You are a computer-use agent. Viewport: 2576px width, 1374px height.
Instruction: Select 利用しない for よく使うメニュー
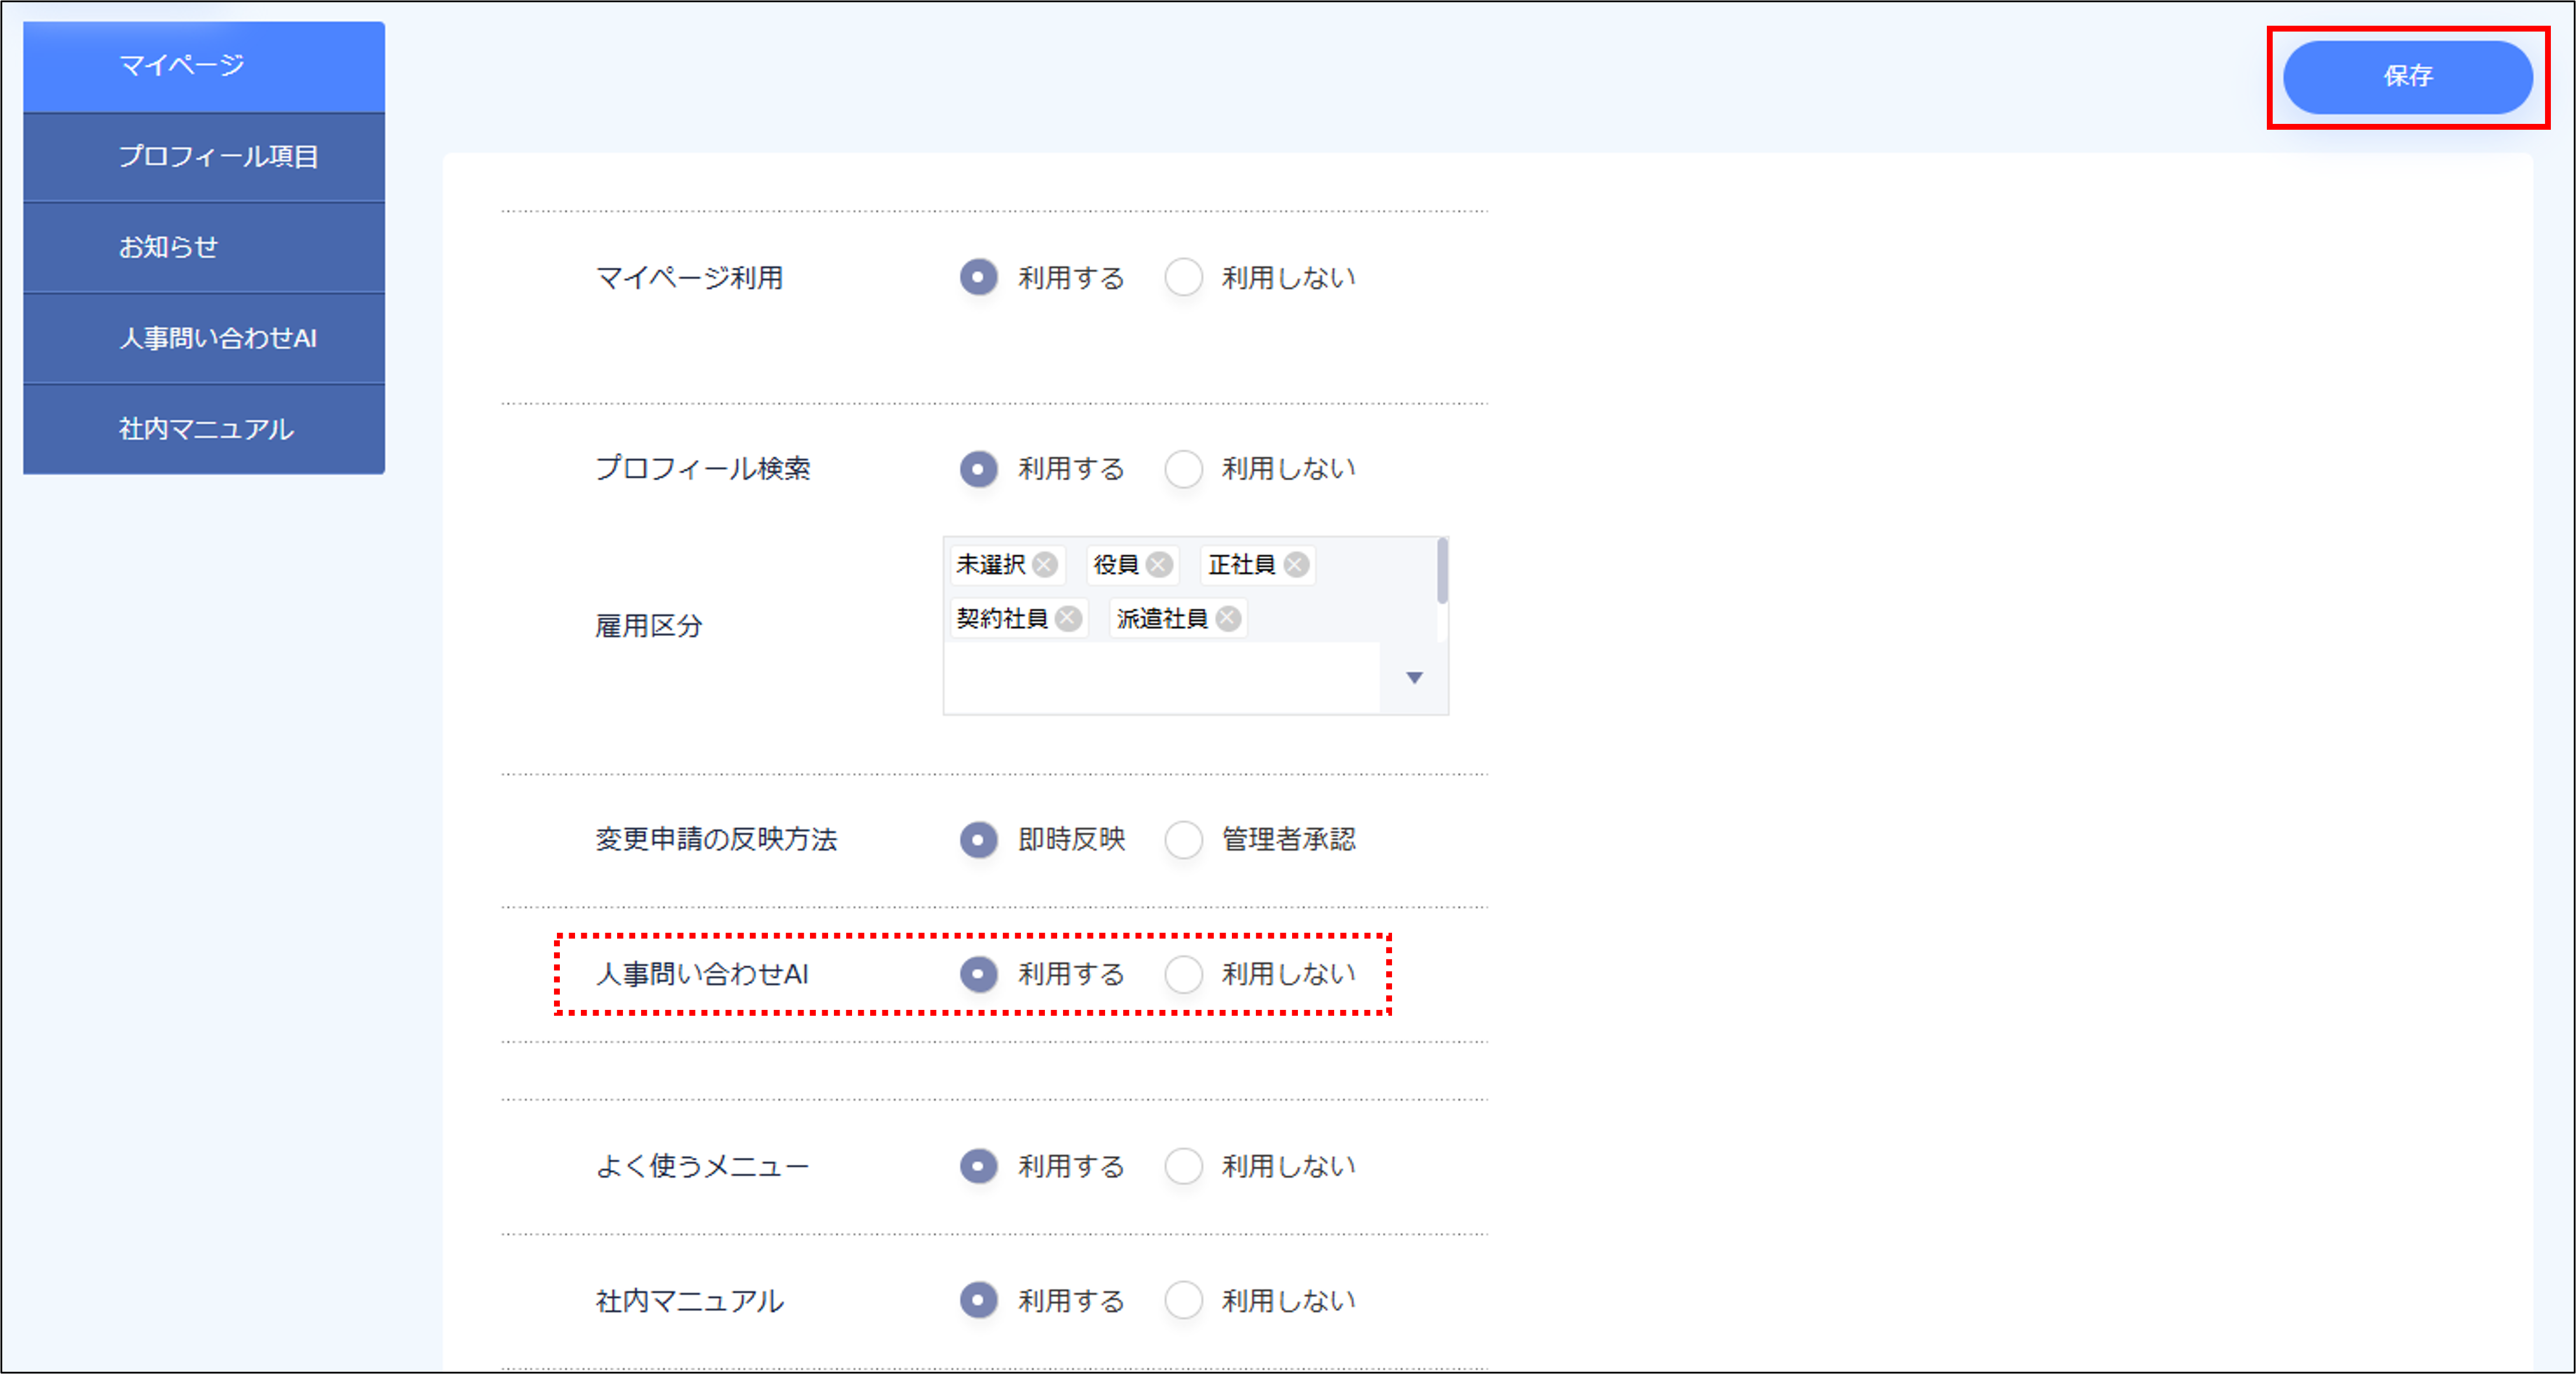pyautogui.click(x=1184, y=1166)
